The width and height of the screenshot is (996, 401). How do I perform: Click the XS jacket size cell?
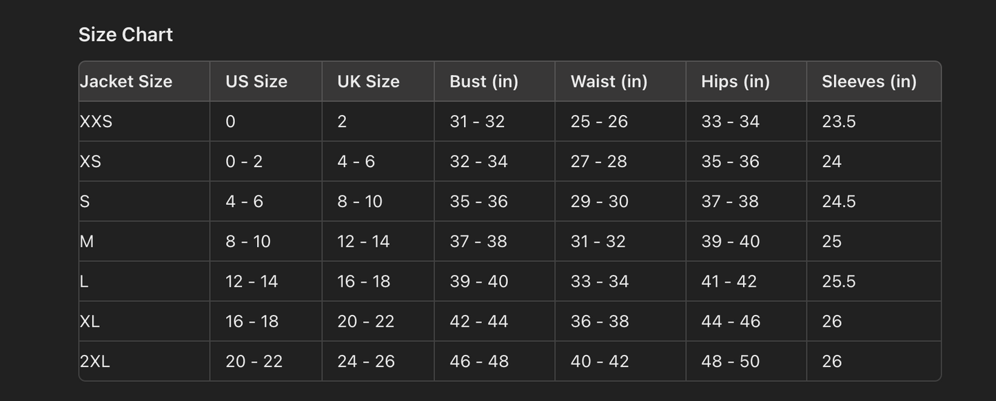(x=91, y=162)
